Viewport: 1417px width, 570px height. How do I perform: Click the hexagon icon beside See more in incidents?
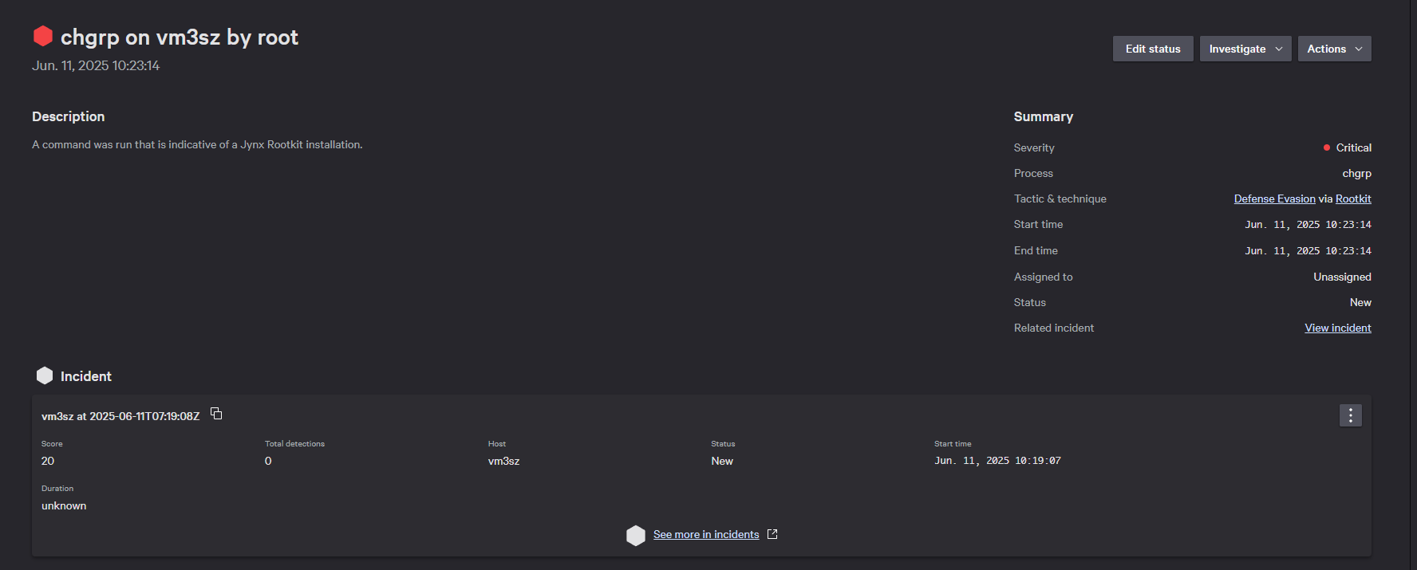636,535
